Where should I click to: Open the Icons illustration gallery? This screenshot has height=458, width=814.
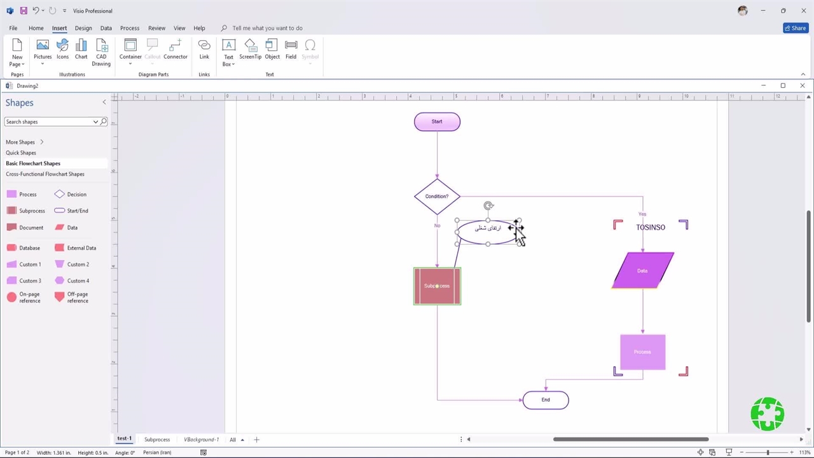[62, 50]
